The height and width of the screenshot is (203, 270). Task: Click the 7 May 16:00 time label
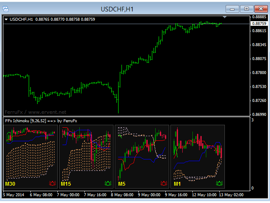tap(95, 195)
